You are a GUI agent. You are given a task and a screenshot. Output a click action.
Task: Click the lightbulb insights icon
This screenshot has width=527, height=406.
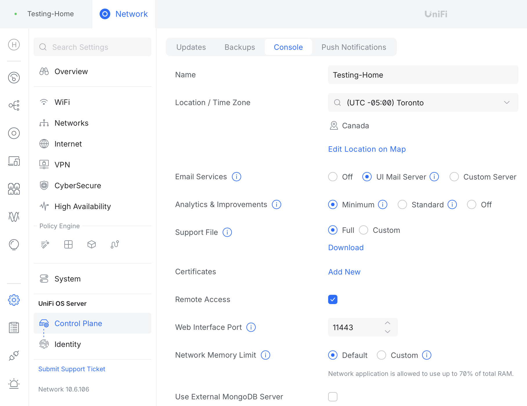click(x=14, y=245)
